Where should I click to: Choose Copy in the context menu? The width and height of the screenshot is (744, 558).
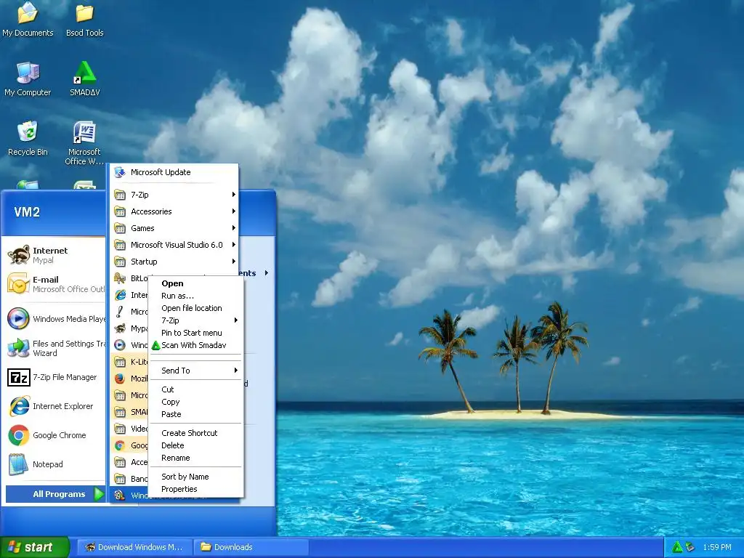click(196, 402)
